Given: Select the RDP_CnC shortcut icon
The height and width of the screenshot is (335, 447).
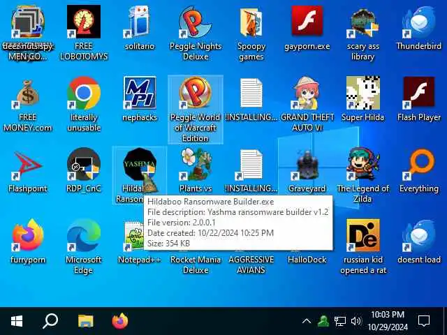Looking at the screenshot, I should point(84,164).
